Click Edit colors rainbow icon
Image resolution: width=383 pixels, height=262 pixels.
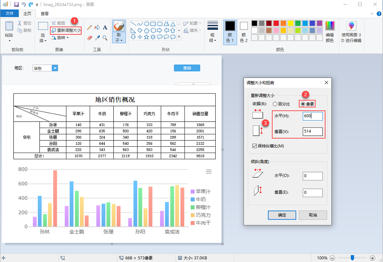click(x=330, y=26)
